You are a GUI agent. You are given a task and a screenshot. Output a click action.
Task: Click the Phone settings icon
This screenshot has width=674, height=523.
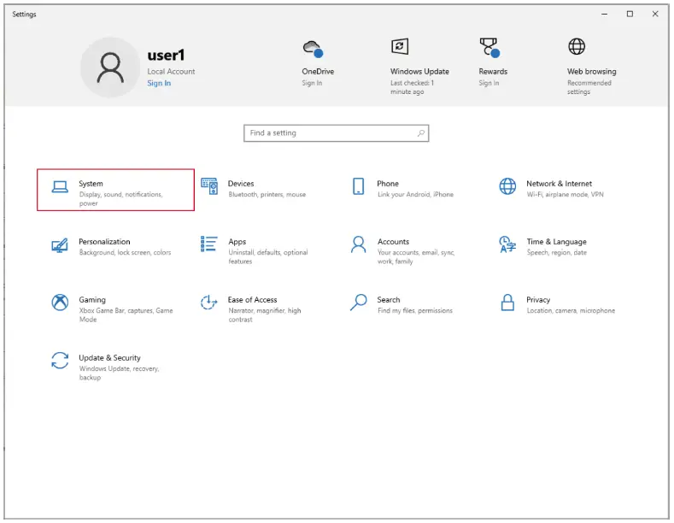[x=359, y=187]
